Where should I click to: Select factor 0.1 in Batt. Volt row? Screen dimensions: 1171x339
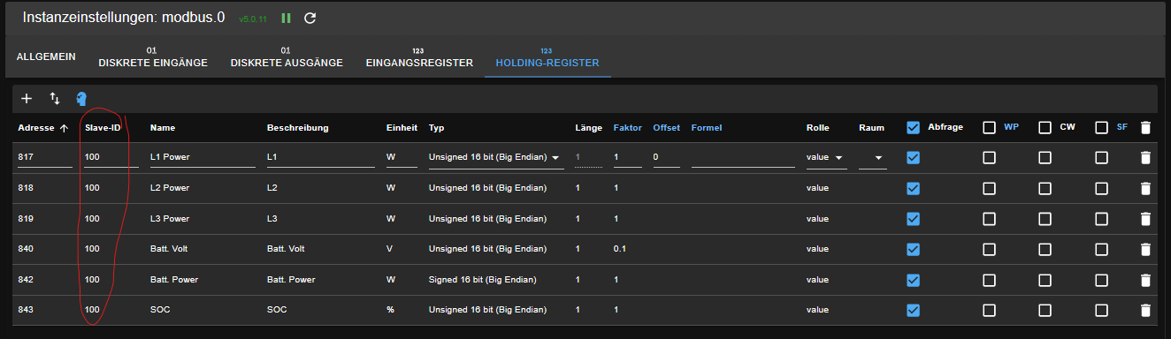pyautogui.click(x=619, y=249)
